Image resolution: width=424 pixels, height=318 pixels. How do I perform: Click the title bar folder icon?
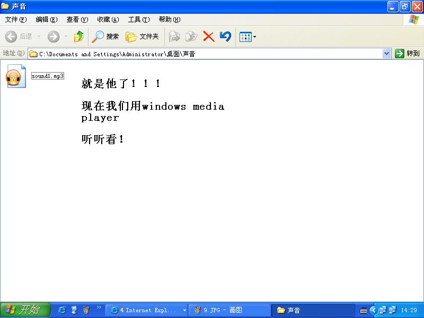pos(5,6)
